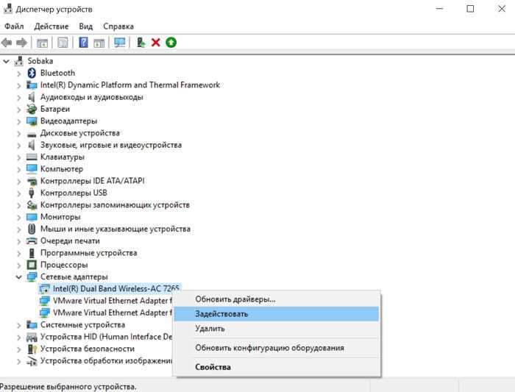Expand the Дисковые устройства category

coord(18,133)
